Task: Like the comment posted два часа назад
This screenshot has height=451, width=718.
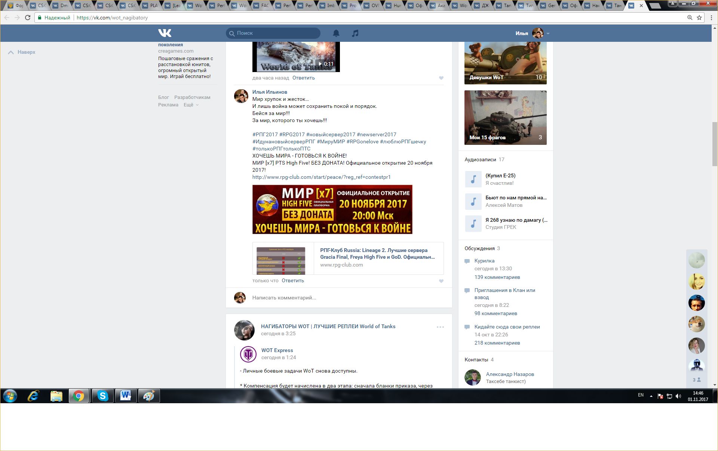Action: 441,78
